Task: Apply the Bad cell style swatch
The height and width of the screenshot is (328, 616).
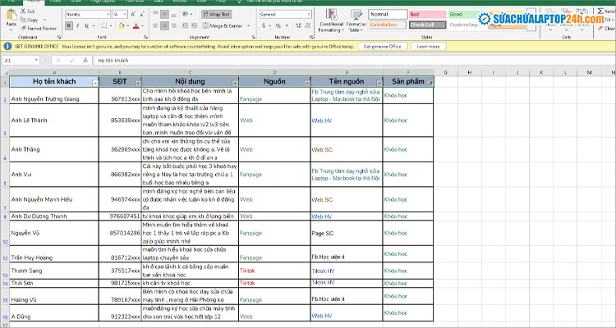Action: (x=426, y=14)
